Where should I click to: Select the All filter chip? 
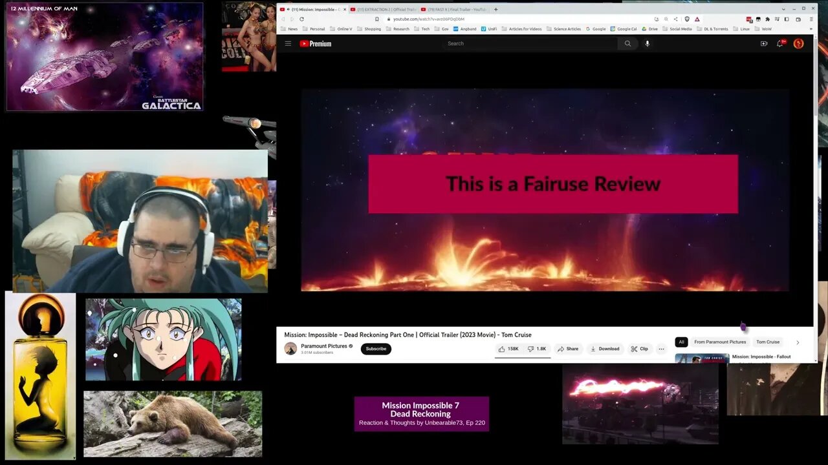click(681, 342)
